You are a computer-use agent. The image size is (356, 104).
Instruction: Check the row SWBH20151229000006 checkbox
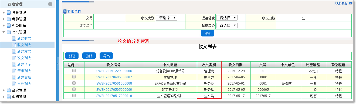pos(74,71)
